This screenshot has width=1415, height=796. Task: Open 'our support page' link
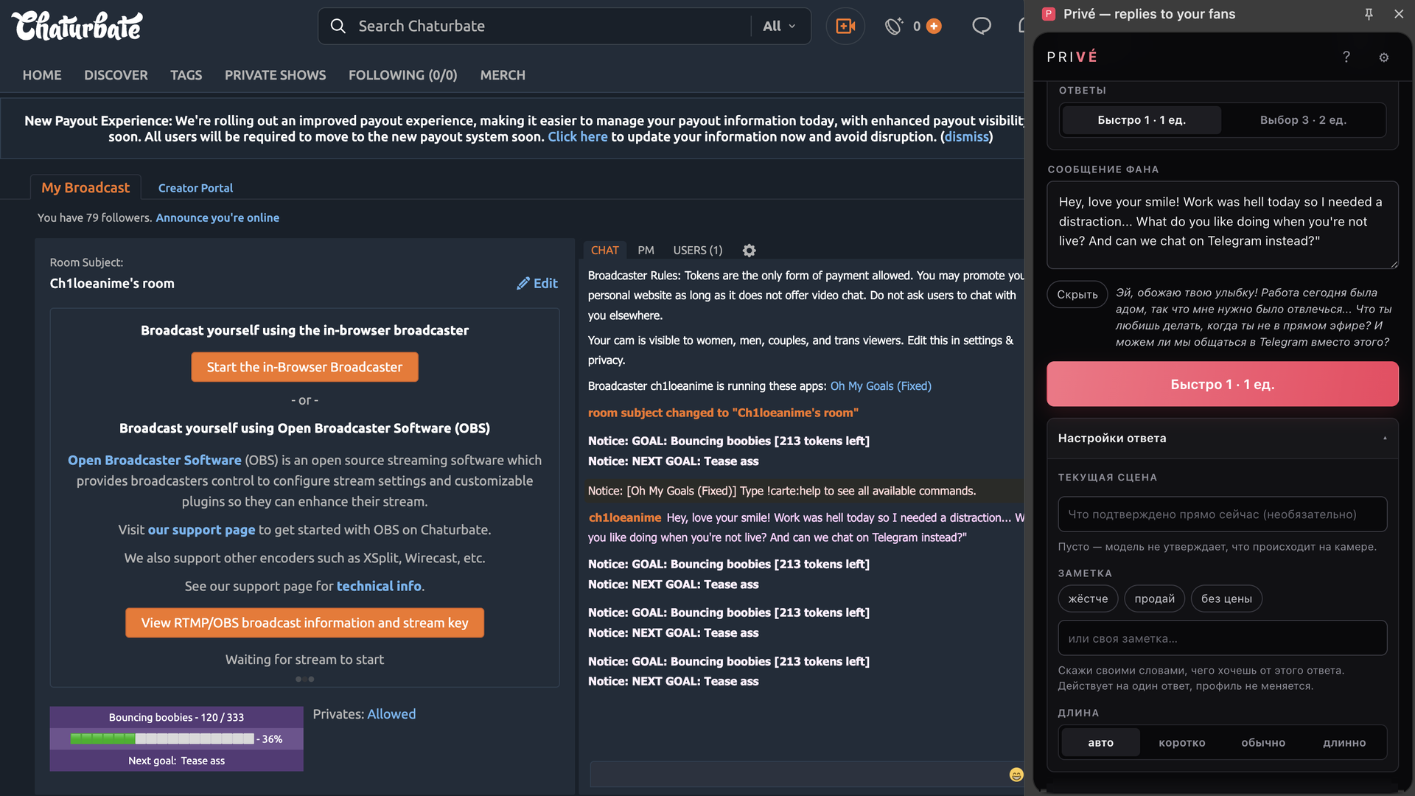[201, 530]
